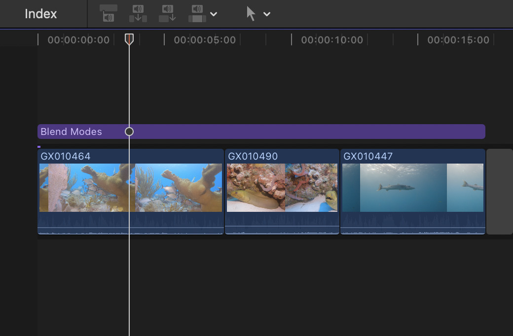Click the 00:00:00:00 ruler timecode
Image resolution: width=513 pixels, height=336 pixels.
click(x=78, y=40)
